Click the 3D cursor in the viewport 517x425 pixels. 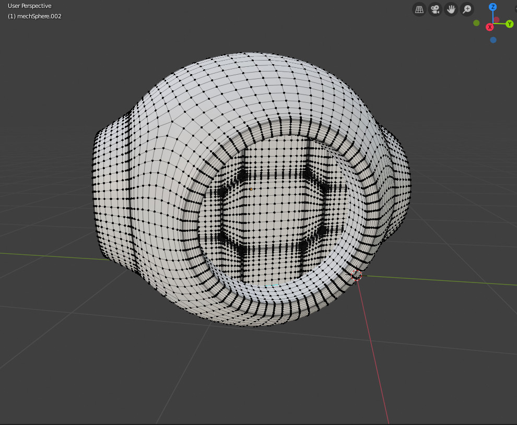click(x=357, y=275)
